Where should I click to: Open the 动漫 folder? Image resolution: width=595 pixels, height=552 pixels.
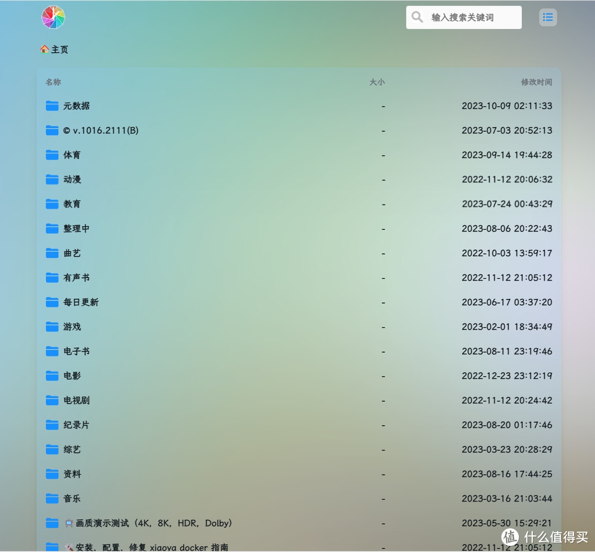click(72, 180)
